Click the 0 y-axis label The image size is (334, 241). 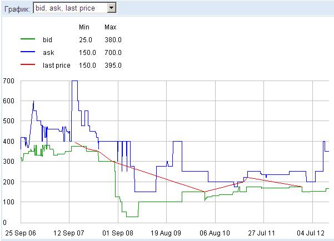(x=4, y=223)
